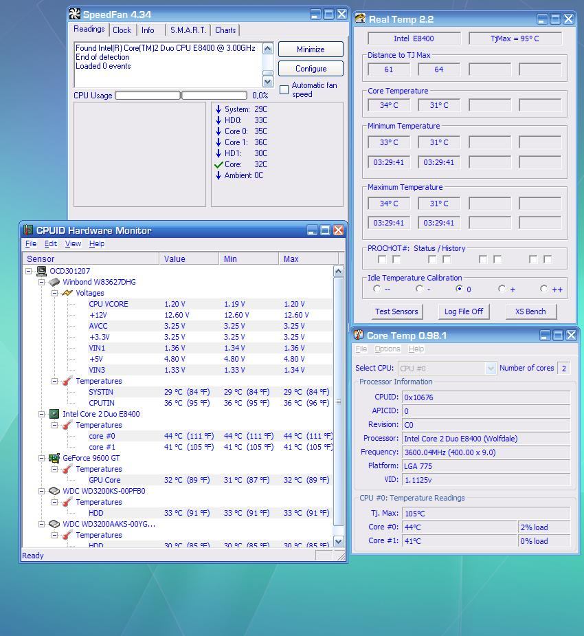Toggle the last PROCHOT# history checkbox
The width and height of the screenshot is (584, 636).
[548, 259]
